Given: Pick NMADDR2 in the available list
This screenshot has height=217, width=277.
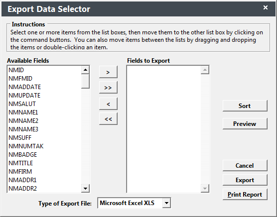Looking at the screenshot, I should tap(22, 189).
